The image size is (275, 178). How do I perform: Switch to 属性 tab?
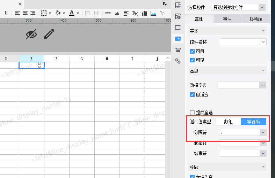(199, 19)
